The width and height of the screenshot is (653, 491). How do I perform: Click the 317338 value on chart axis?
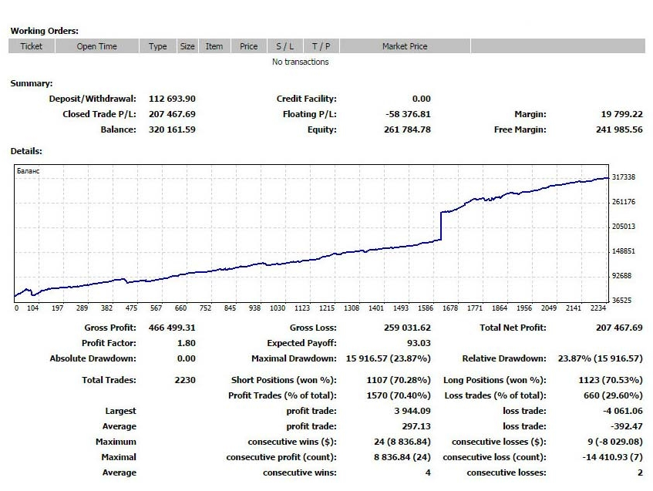(623, 177)
